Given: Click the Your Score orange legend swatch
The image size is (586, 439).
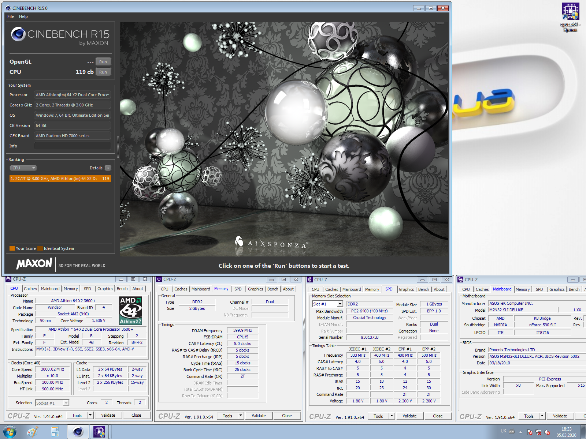Looking at the screenshot, I should point(12,248).
